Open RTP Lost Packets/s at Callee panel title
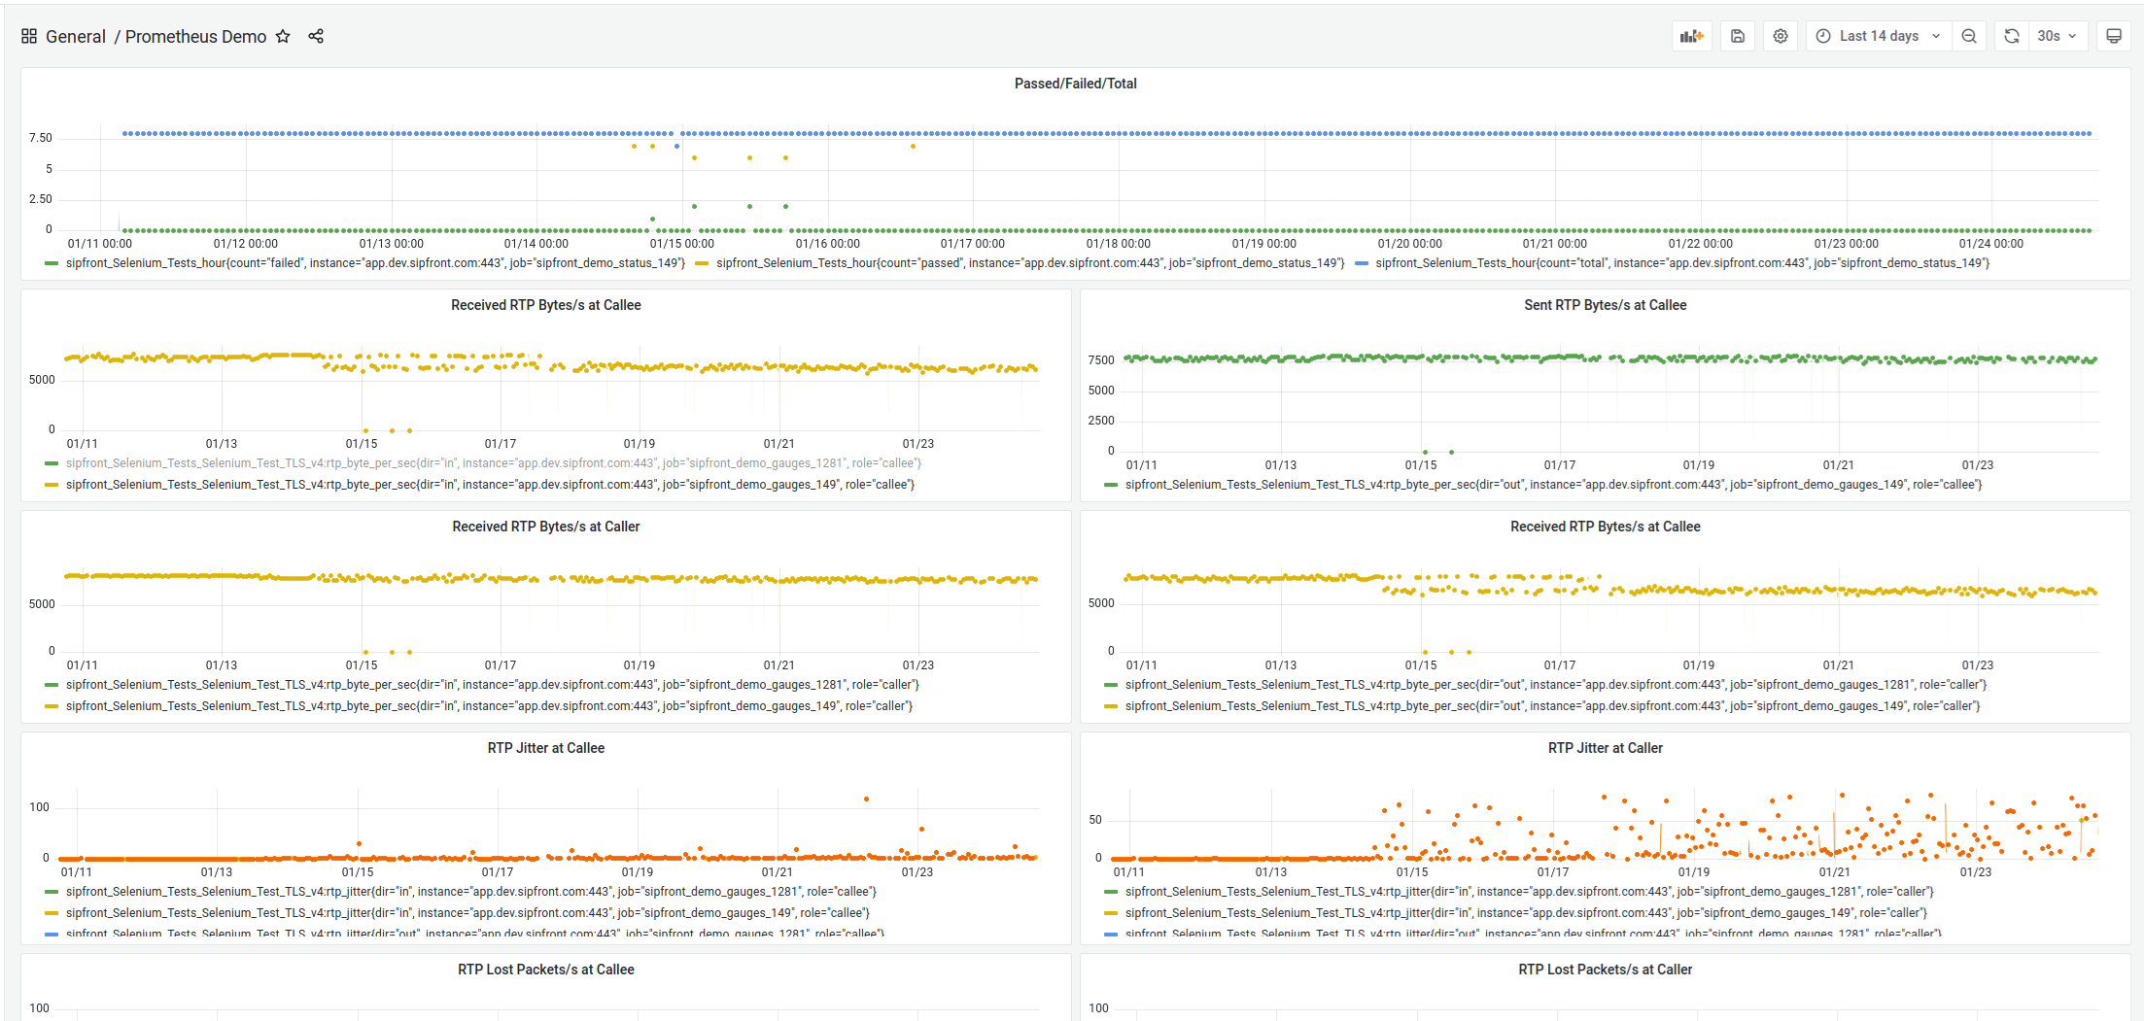The width and height of the screenshot is (2144, 1021). coord(545,970)
